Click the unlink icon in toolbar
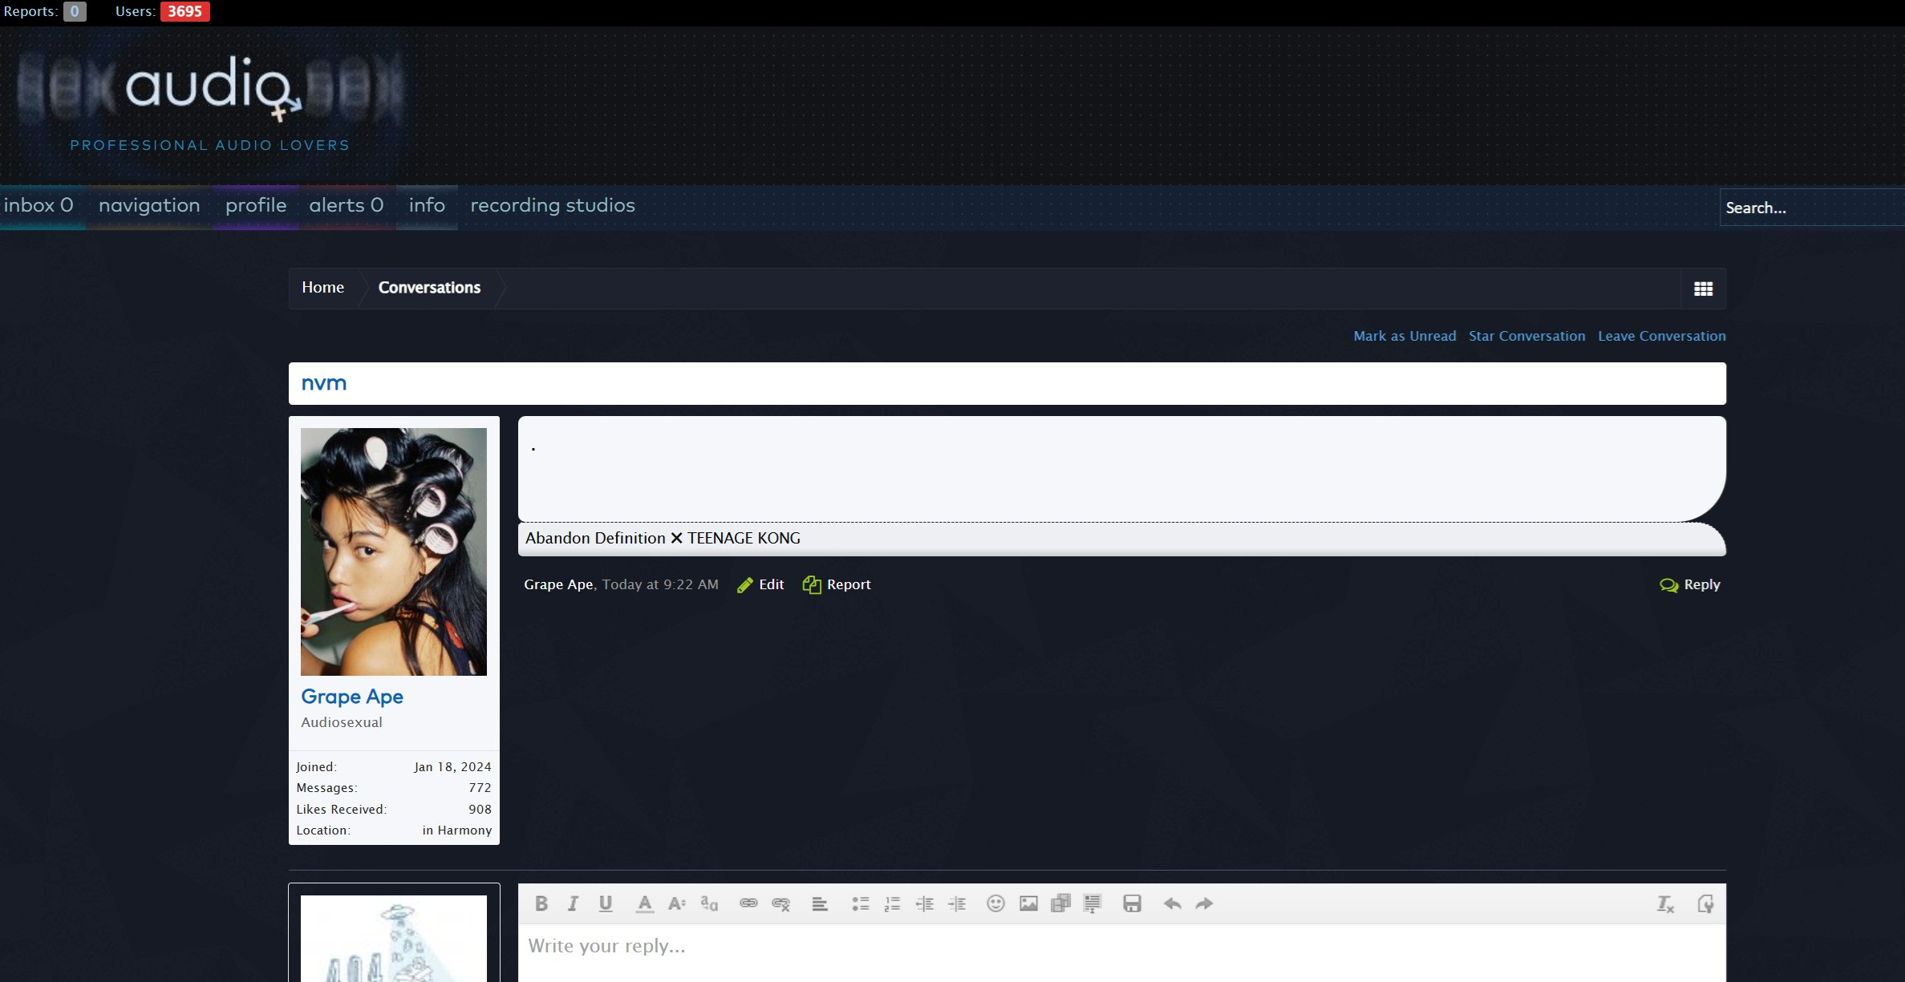The width and height of the screenshot is (1905, 982). 780,903
